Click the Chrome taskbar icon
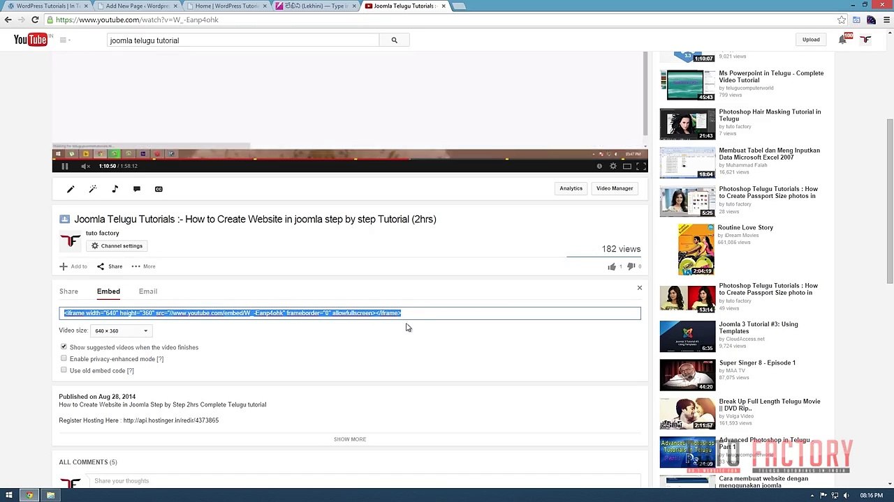Viewport: 894px width, 502px height. [29, 495]
